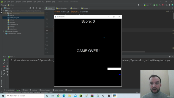Screen dimensions: 174x98
Task: Open Bookmarks side panel
Action: (1, 83)
